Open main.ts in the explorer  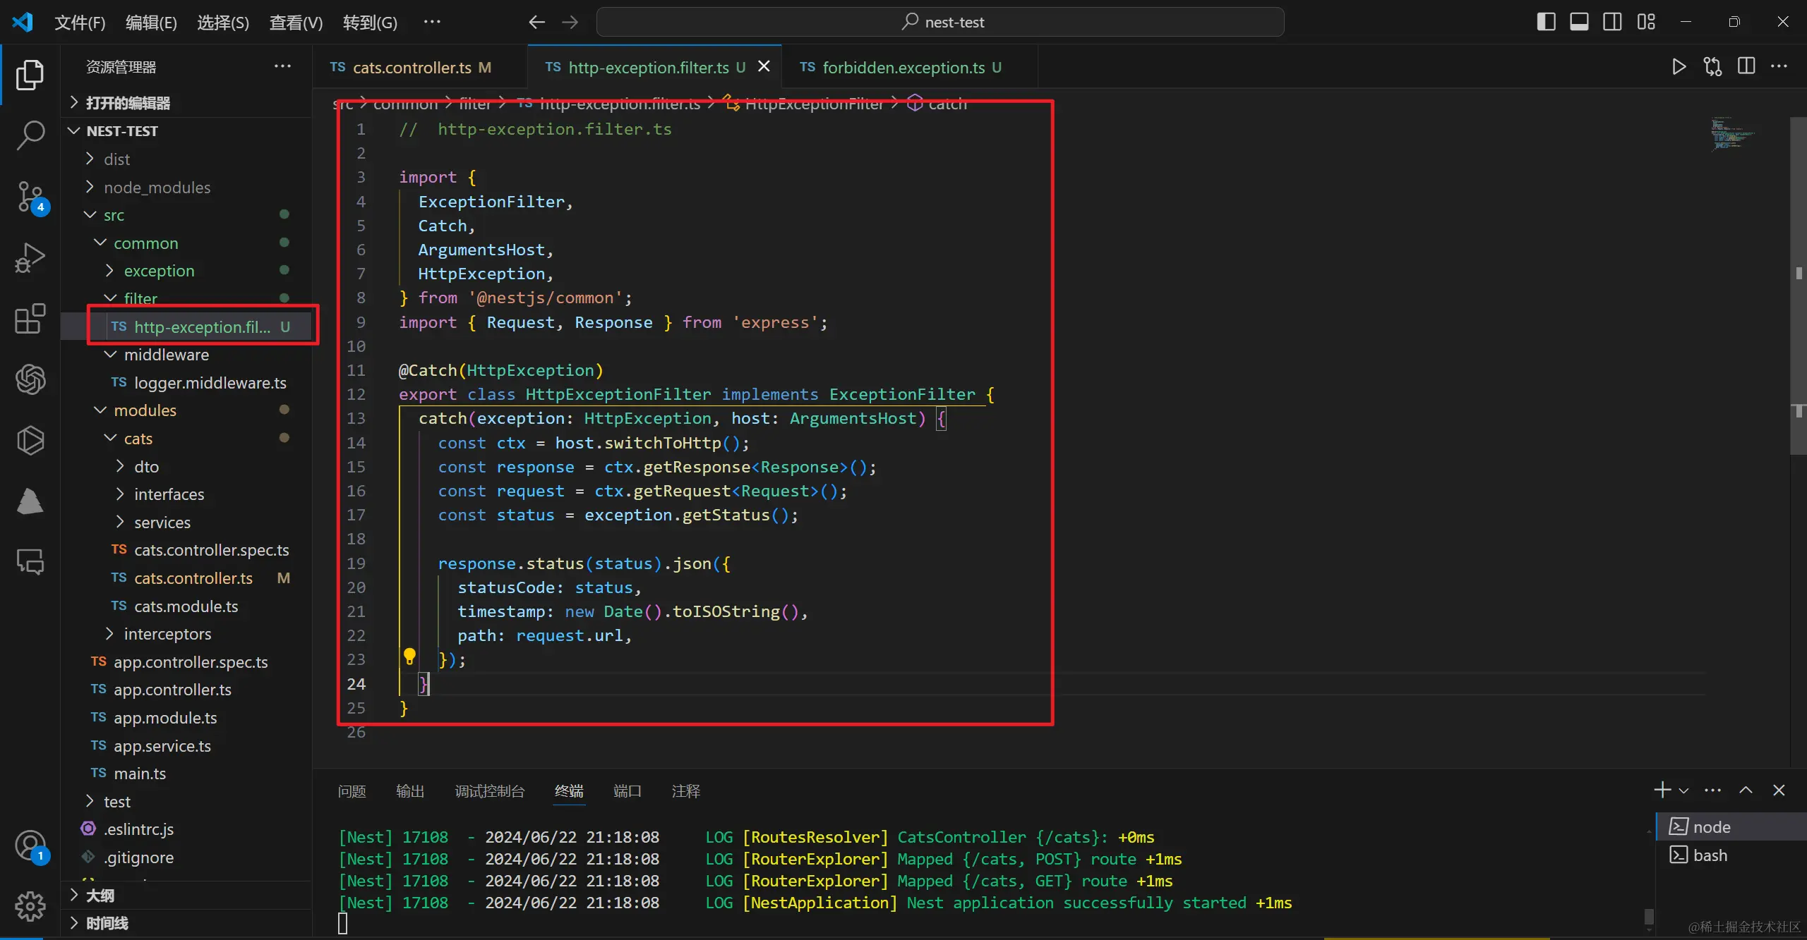click(x=186, y=774)
